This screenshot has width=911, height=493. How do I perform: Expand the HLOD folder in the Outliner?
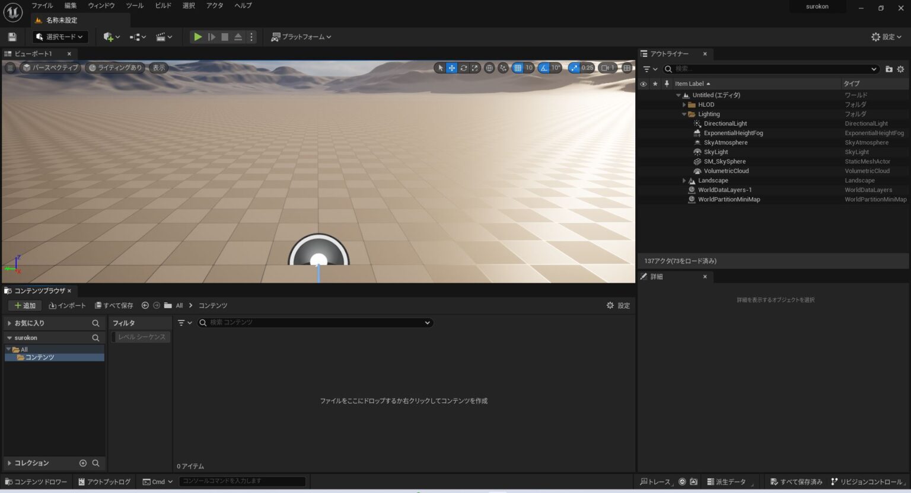point(684,104)
